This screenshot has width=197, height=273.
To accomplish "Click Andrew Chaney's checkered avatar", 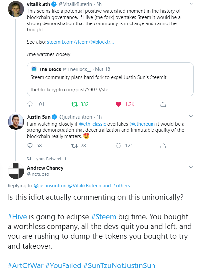I will pos(16,171).
